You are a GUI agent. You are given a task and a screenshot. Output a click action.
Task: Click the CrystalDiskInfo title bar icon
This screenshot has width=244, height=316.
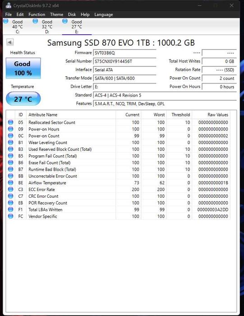pyautogui.click(x=9, y=5)
